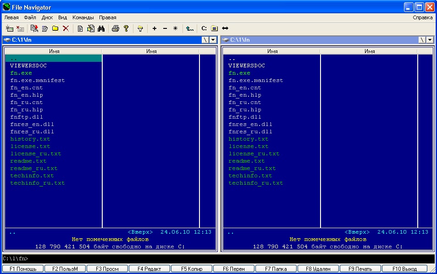Click the F5 Копир button
The width and height of the screenshot is (437, 274).
[192, 269]
